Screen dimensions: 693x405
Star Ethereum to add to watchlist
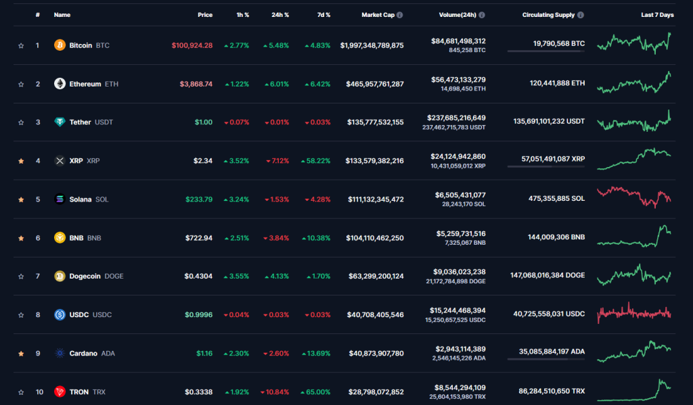[x=21, y=84]
